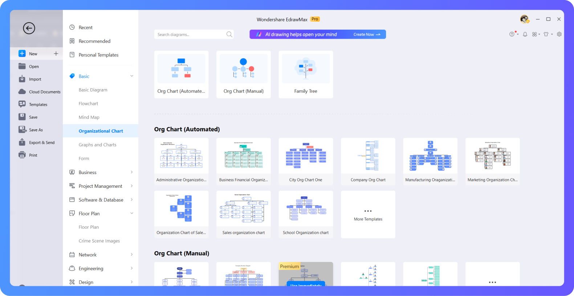Click the back arrow circle button

[29, 28]
